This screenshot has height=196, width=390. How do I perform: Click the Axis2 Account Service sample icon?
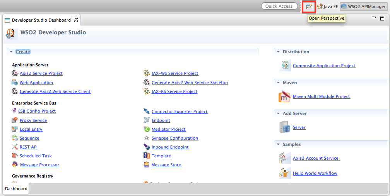(284, 158)
